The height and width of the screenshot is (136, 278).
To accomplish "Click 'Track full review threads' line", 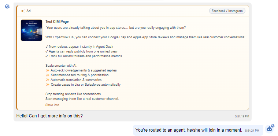I will 84,56.
